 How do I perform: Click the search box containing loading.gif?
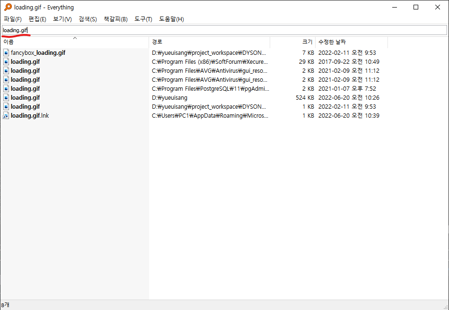pos(224,30)
